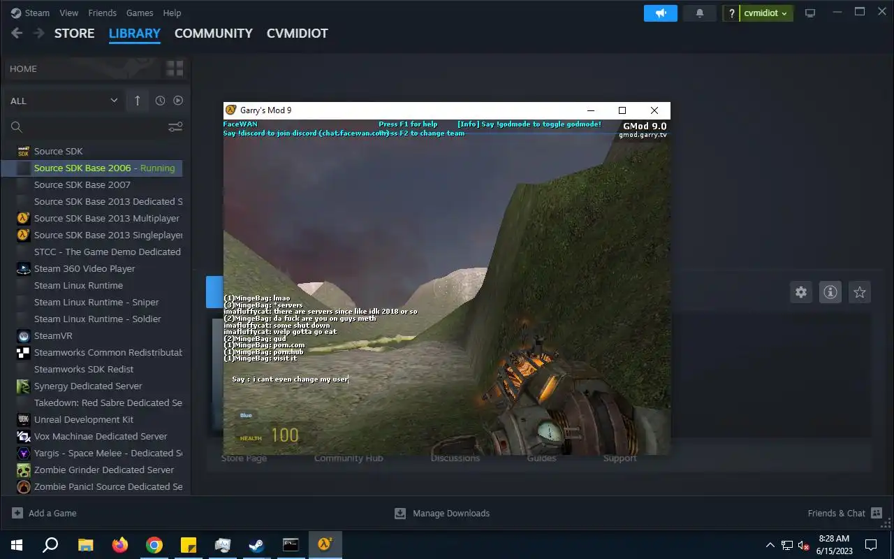Open Windows taskbar search

click(x=50, y=545)
